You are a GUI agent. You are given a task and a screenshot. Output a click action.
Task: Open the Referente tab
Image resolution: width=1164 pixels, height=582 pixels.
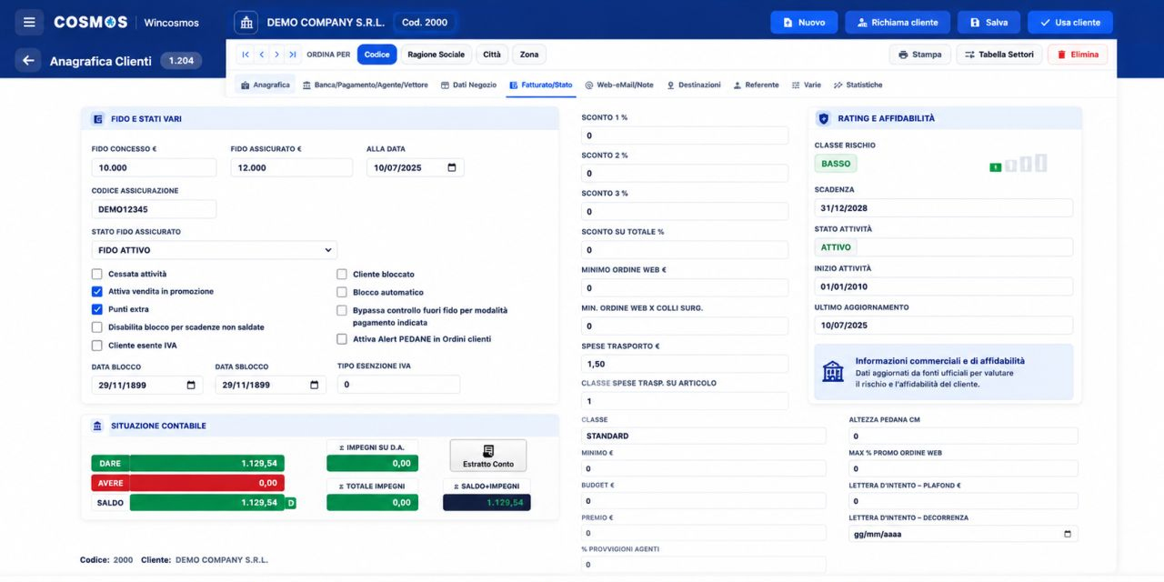756,85
